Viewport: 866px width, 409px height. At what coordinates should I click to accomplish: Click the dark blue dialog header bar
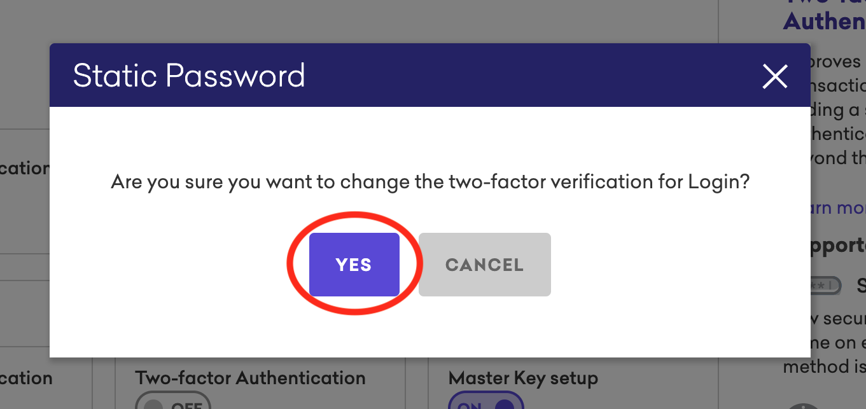coord(430,75)
